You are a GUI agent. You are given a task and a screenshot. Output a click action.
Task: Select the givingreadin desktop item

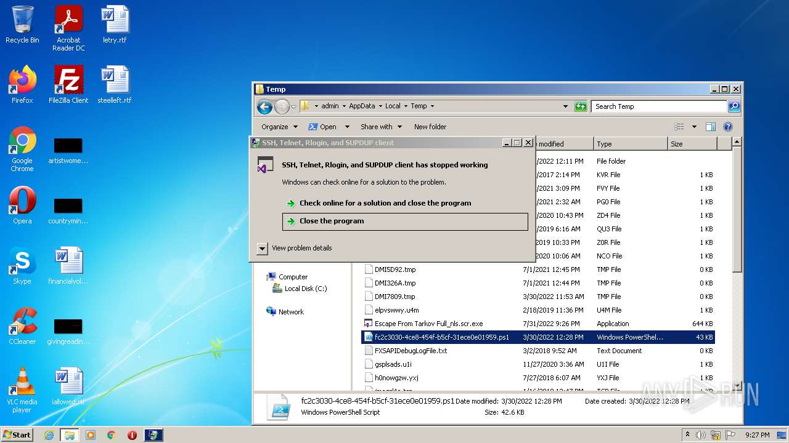pos(68,331)
